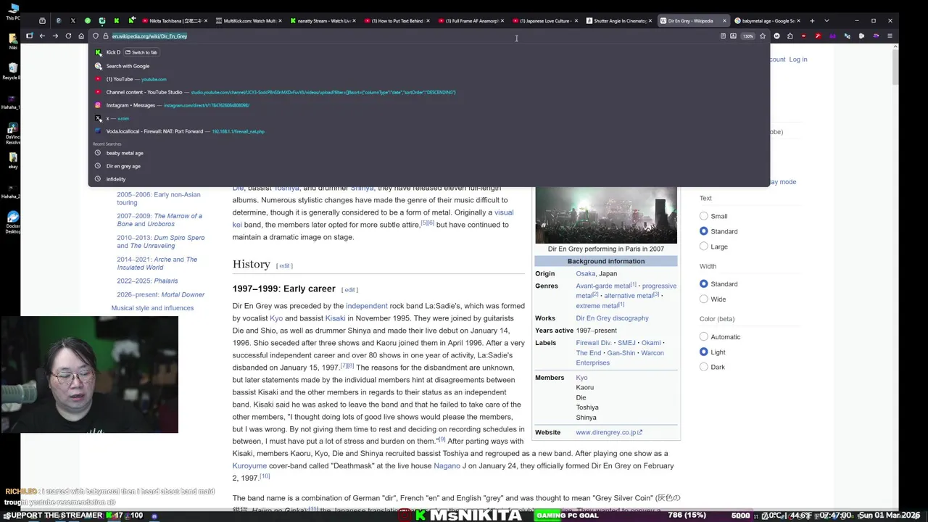Viewport: 928px width, 522px height.
Task: Open the pinned X (Twitter) tab
Action: tap(72, 20)
